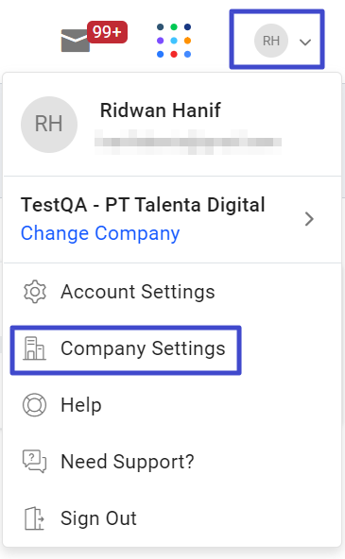
Task: Click the Account Settings gear icon
Action: [x=35, y=292]
